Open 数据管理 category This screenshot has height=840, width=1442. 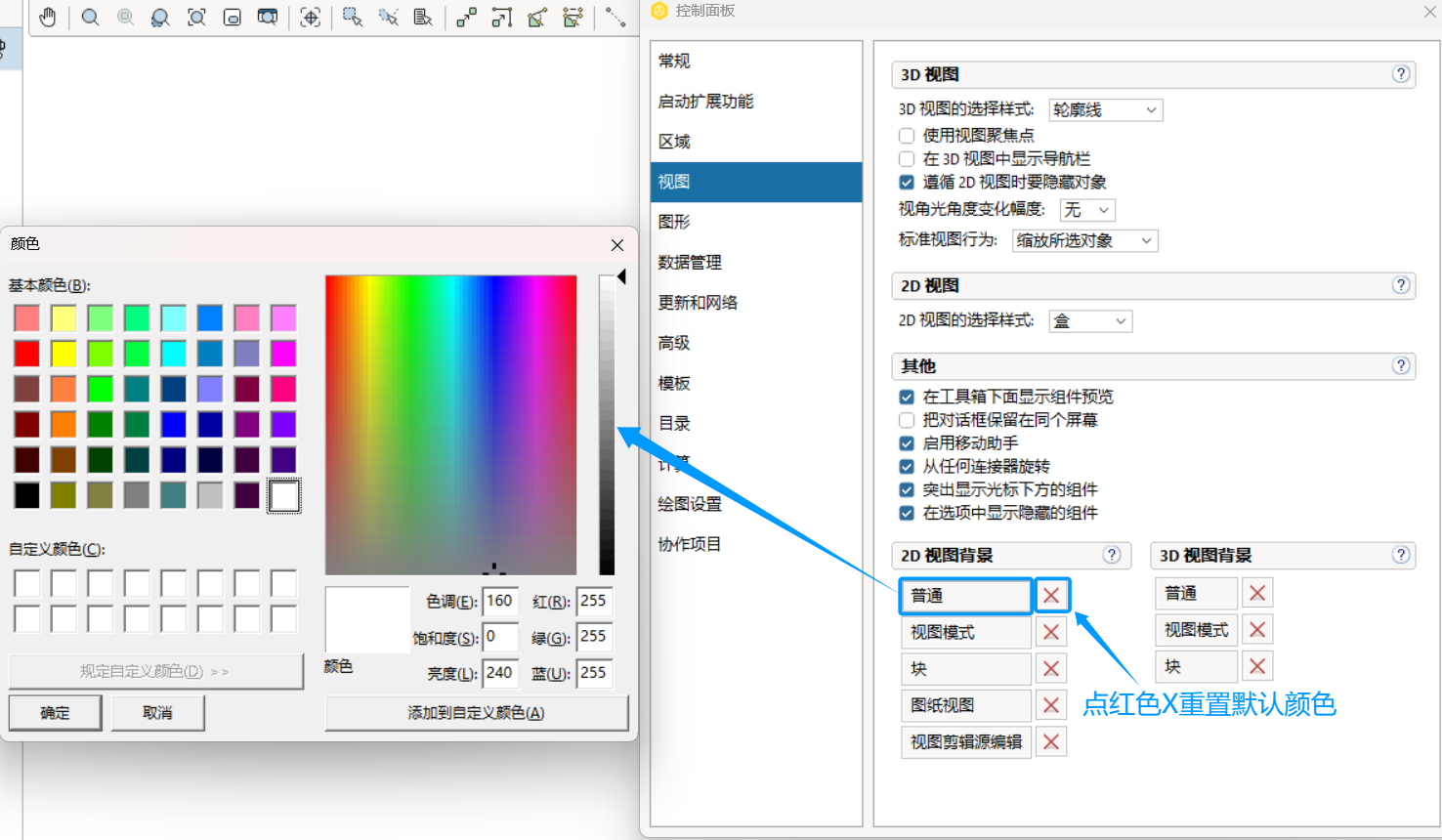coord(756,262)
